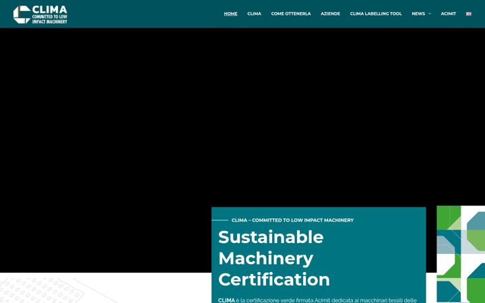This screenshot has width=485, height=303.
Task: Visit the ACIMIT link in header
Action: click(x=448, y=13)
